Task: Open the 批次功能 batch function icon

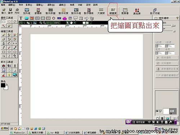Action: tap(155, 11)
